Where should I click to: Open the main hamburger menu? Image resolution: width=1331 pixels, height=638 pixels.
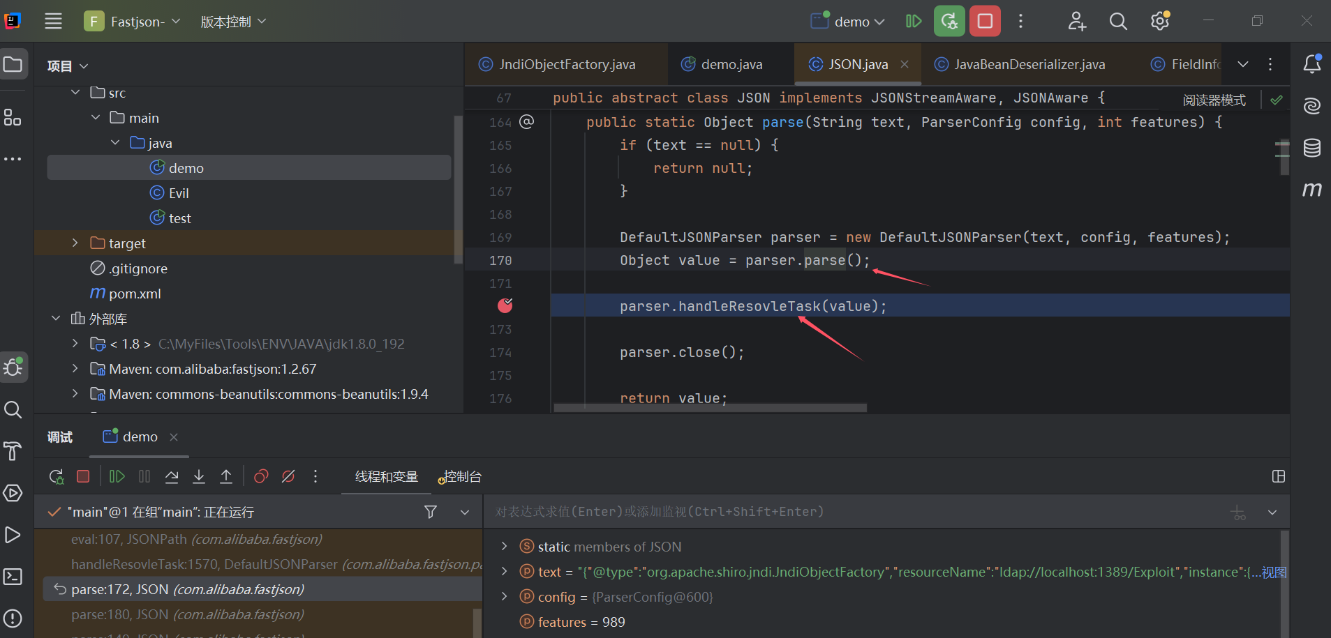click(53, 21)
